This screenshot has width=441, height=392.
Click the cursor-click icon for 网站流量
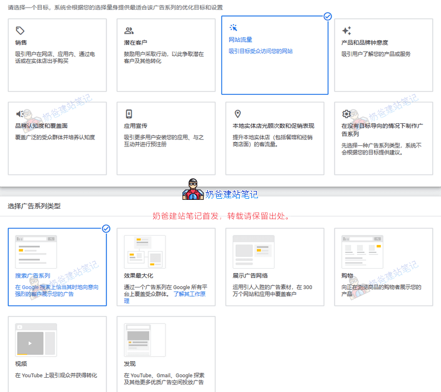click(233, 28)
